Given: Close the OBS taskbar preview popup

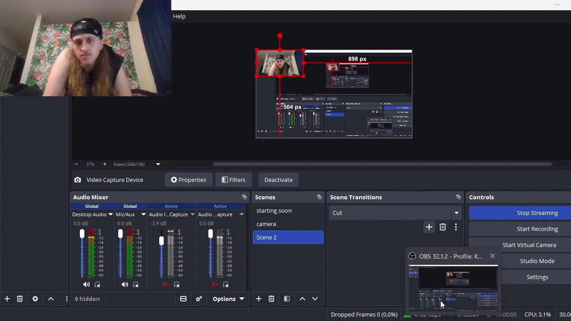Looking at the screenshot, I should tap(492, 256).
